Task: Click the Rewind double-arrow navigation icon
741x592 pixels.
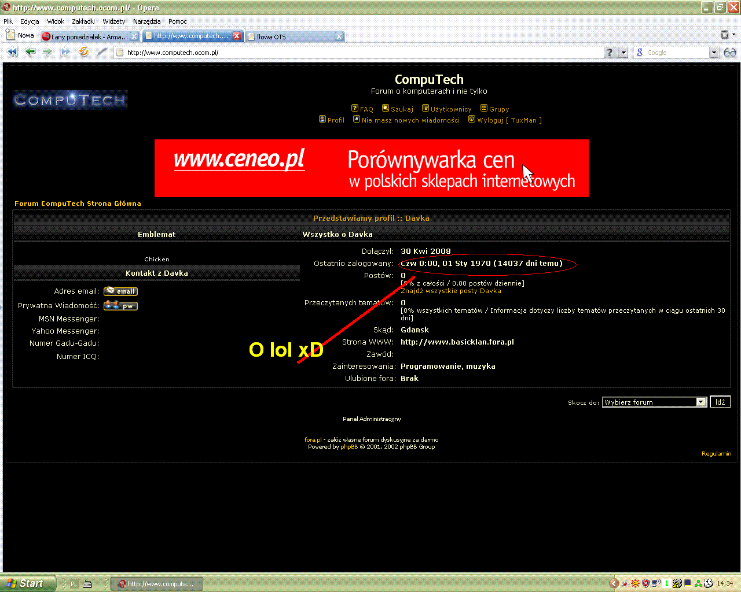Action: coord(12,52)
